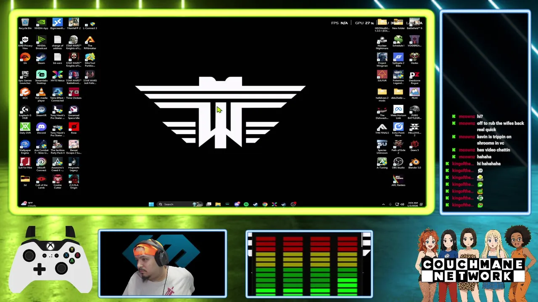Open the Splitgate 2 Beta shortcut
538x302 pixels.
(x=398, y=60)
